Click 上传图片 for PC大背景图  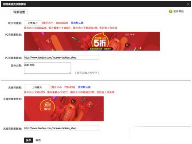click(33, 23)
